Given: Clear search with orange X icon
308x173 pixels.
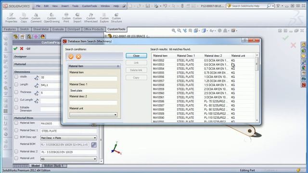Looking at the screenshot, I should (78, 57).
